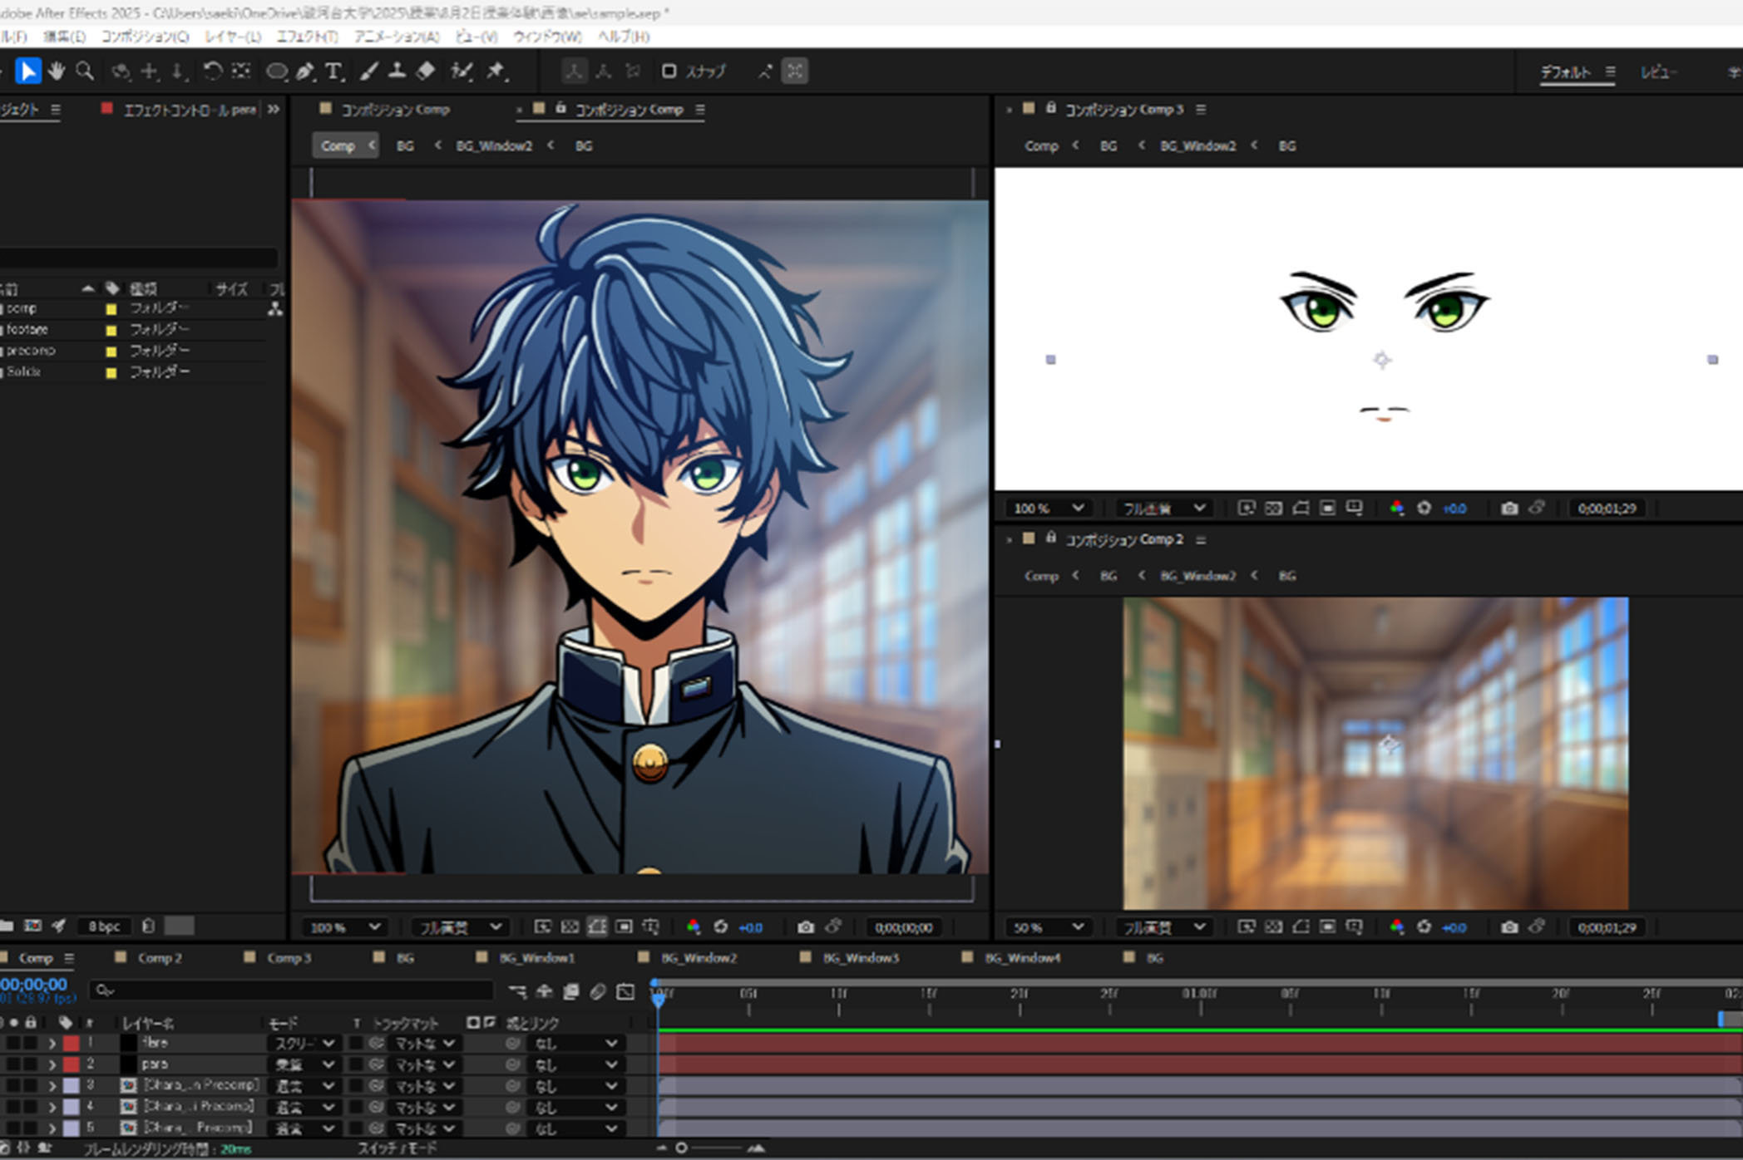Viewport: 1743px width, 1160px height.
Task: Open the アニメーション(A) menu
Action: [397, 37]
